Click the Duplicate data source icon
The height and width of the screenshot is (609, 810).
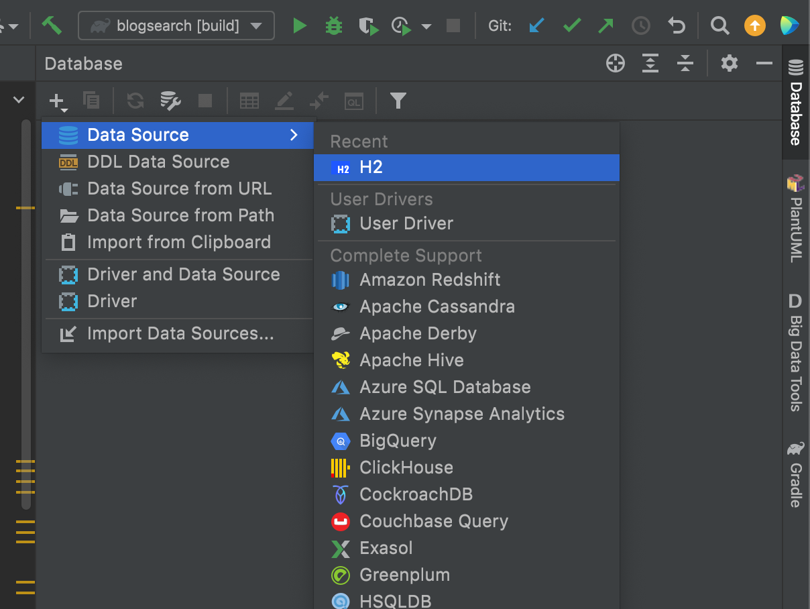click(91, 101)
